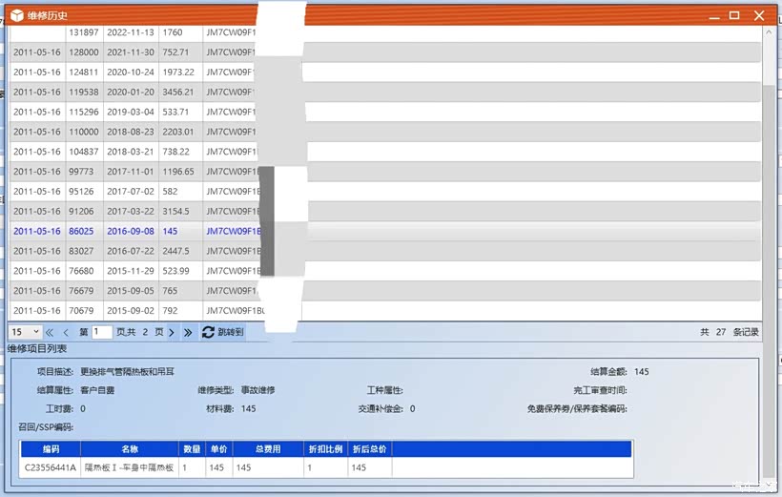Minimize the 维修历史 window

(710, 15)
